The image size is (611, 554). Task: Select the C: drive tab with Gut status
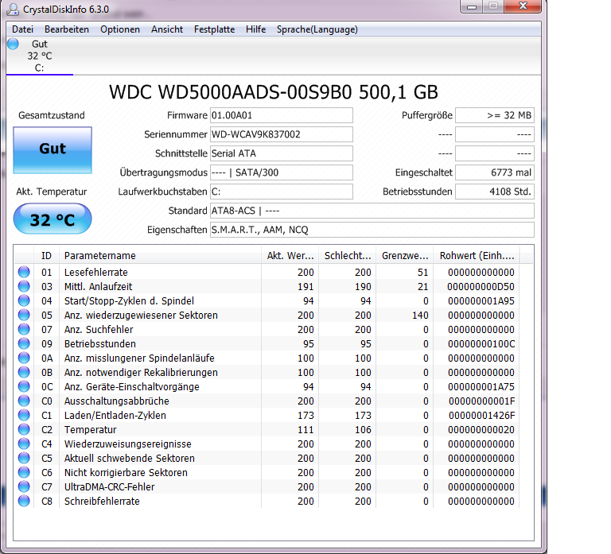[39, 56]
